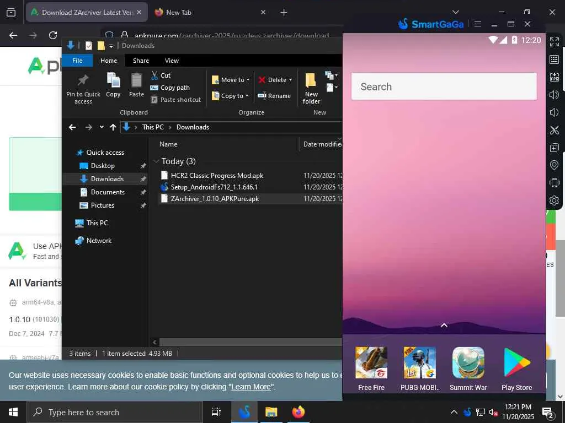565x423 pixels.
Task: Open Desktop in Quick access
Action: click(x=103, y=165)
